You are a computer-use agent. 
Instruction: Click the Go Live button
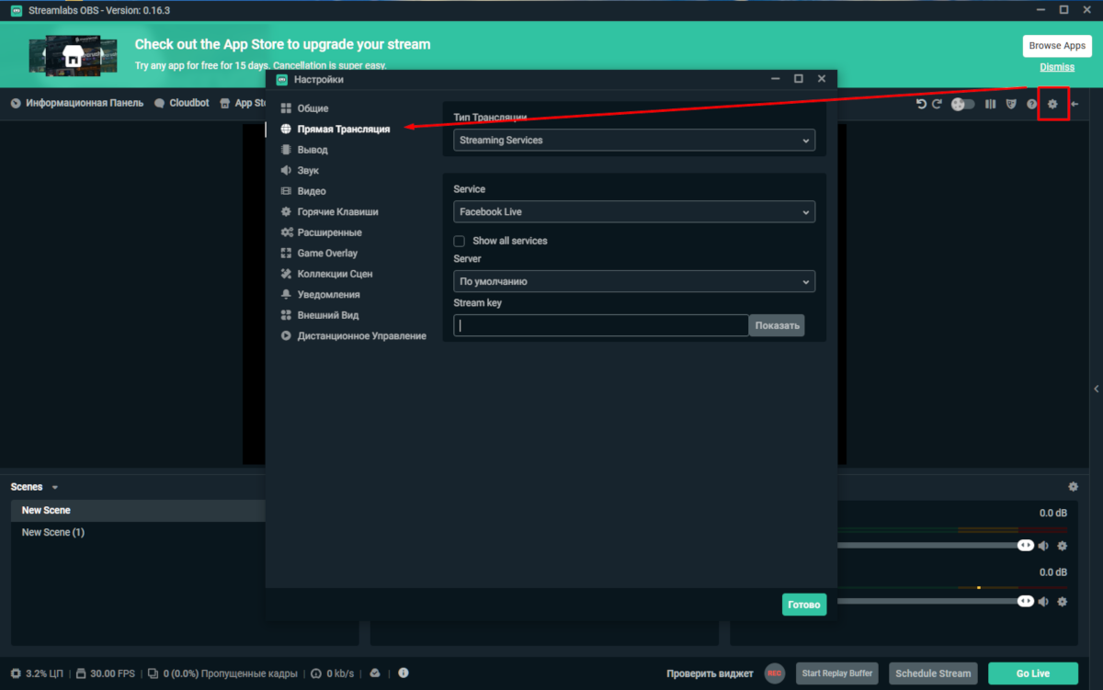coord(1032,673)
